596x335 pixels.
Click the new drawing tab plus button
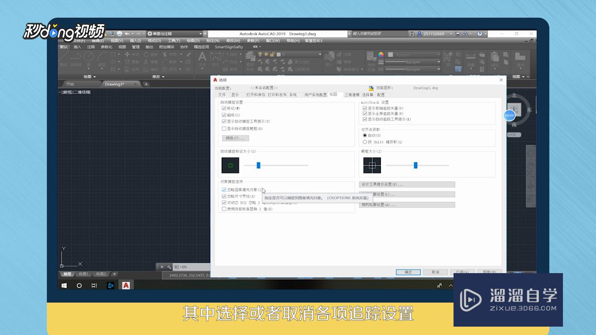(146, 84)
